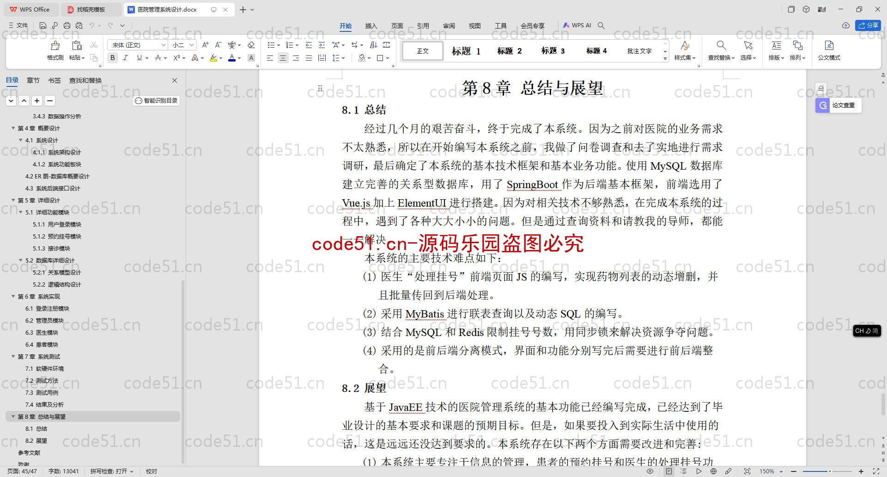Click the fit page icon beside zoom percentage
887x477 pixels.
coord(747,471)
